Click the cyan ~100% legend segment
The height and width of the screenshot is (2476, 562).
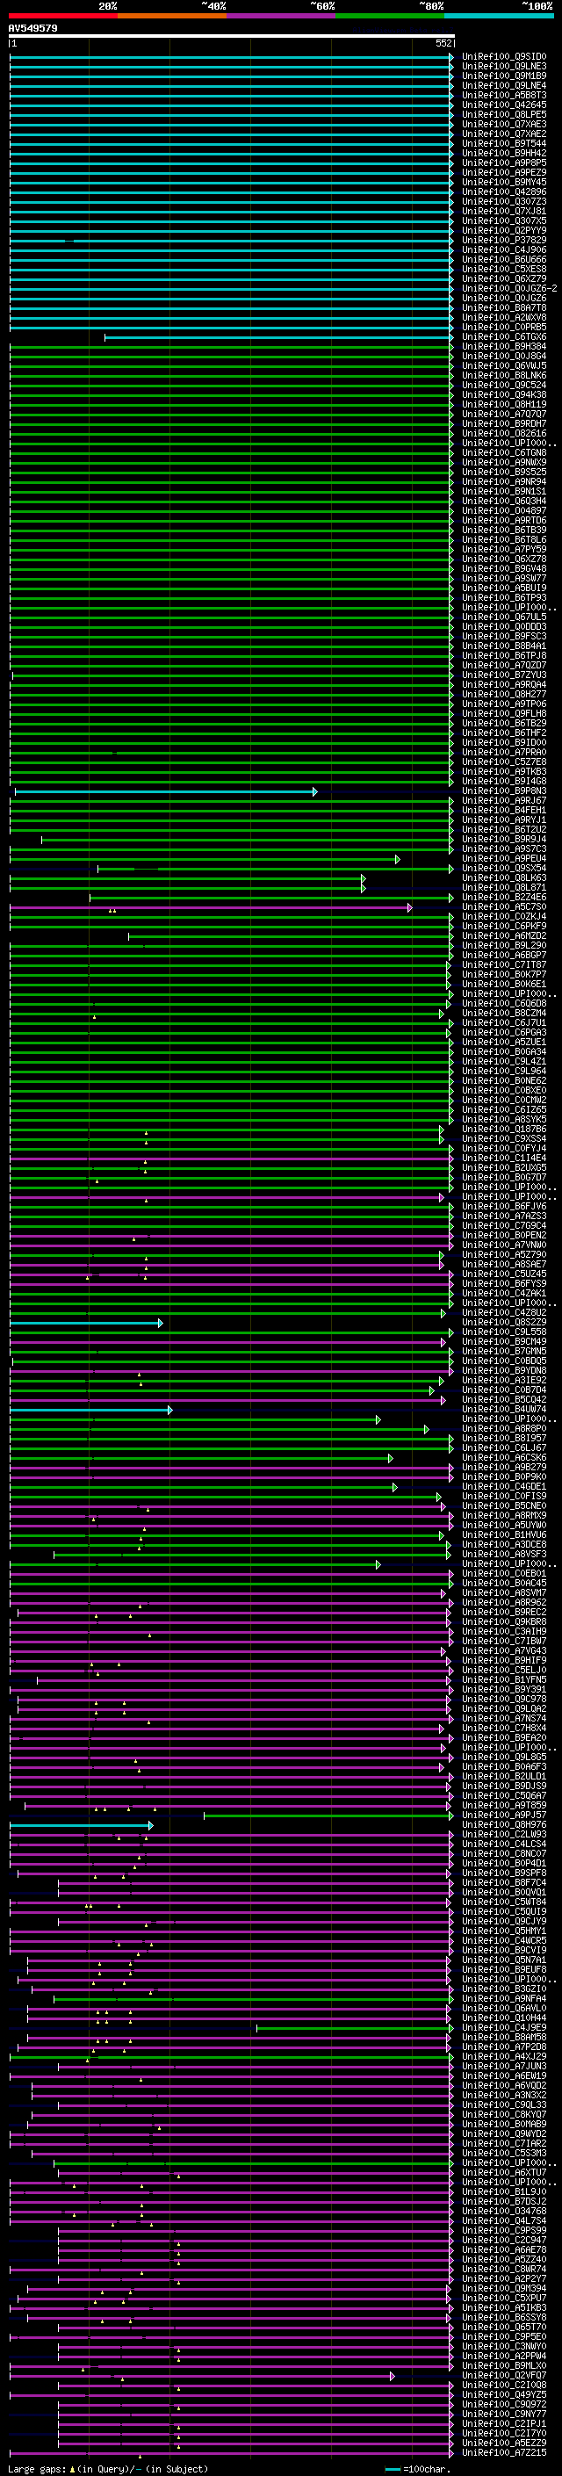pos(499,16)
